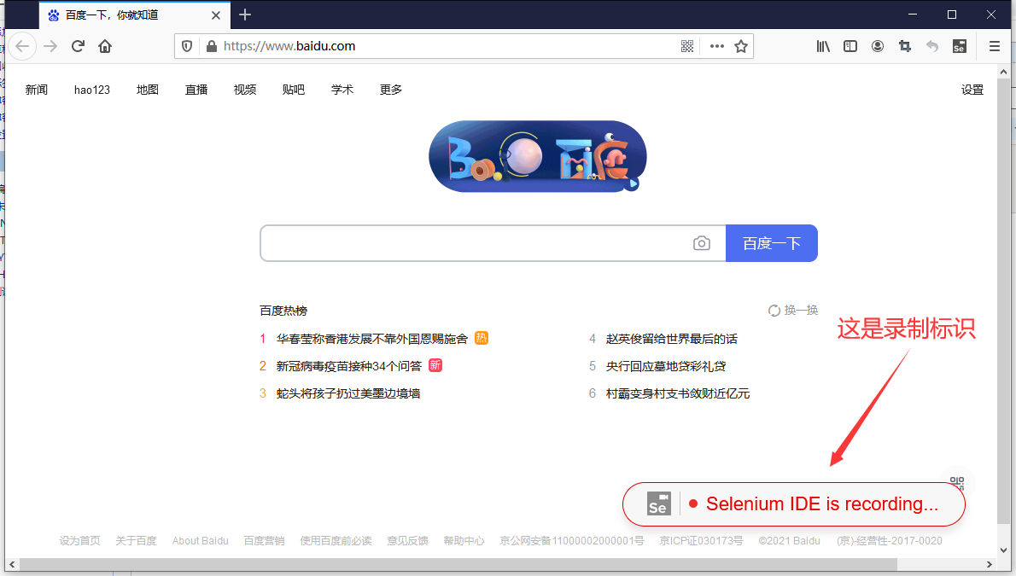1016x576 pixels.
Task: Click footer link 关于百度
Action: (136, 540)
